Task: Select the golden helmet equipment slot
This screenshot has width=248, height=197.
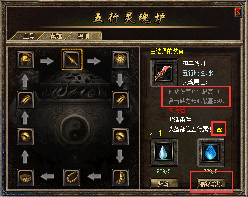Action: [25, 60]
